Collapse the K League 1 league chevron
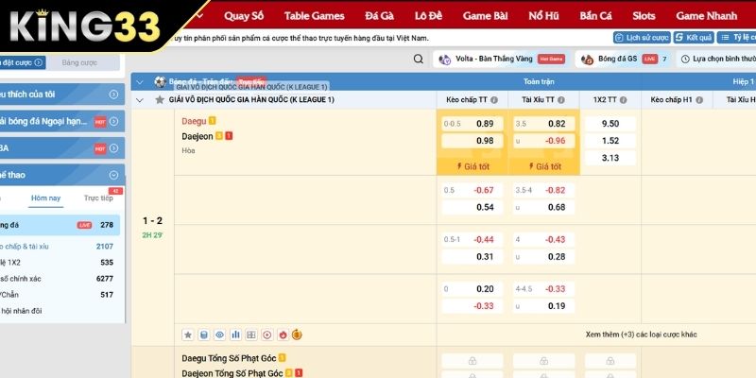Viewport: 756px width, 378px height. point(140,100)
